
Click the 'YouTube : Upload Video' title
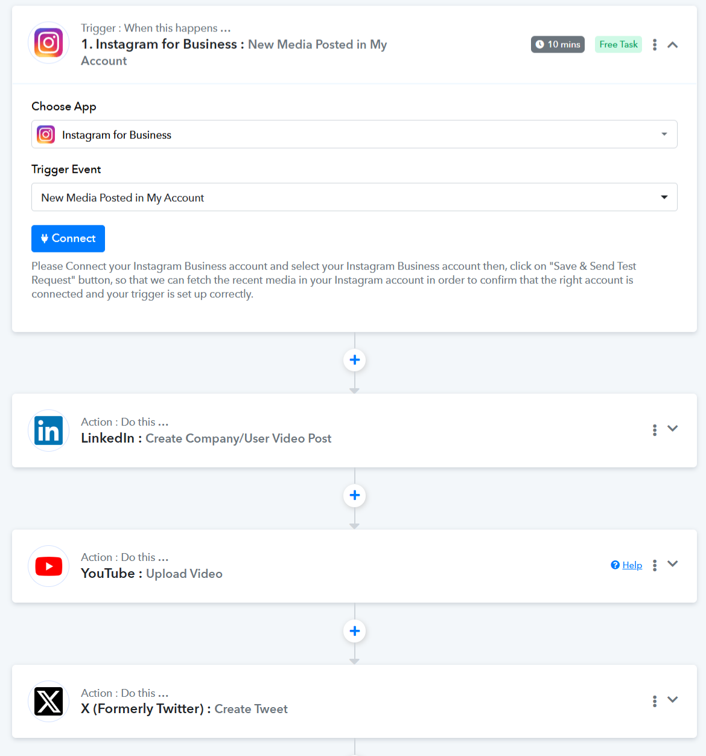pyautogui.click(x=151, y=574)
